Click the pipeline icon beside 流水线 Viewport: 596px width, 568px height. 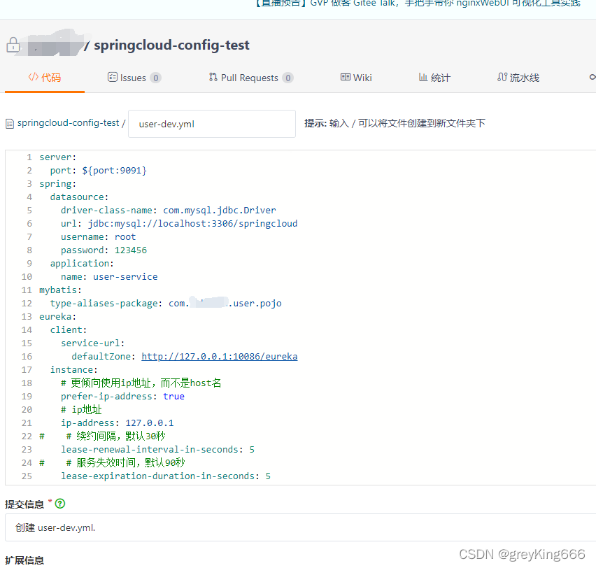[x=502, y=77]
